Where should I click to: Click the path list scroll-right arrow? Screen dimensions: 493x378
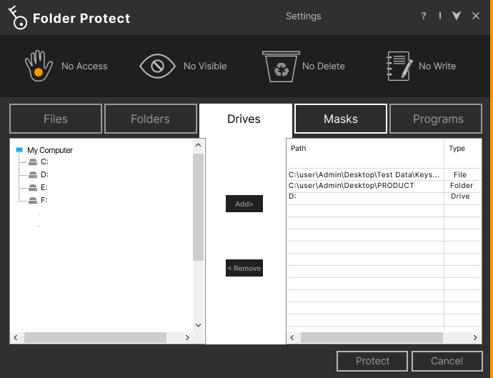pyautogui.click(x=475, y=337)
